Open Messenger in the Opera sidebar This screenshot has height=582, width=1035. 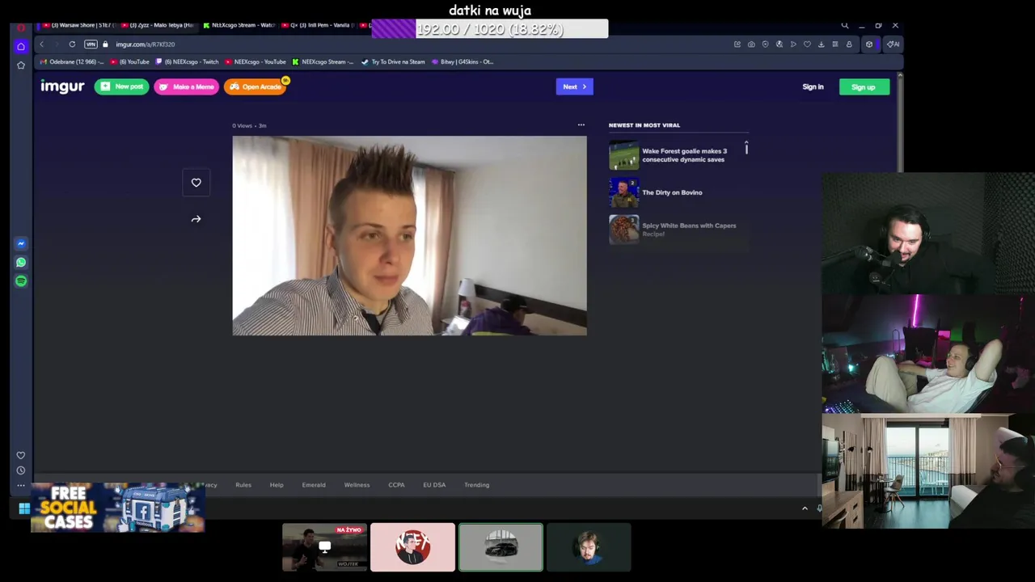[21, 243]
